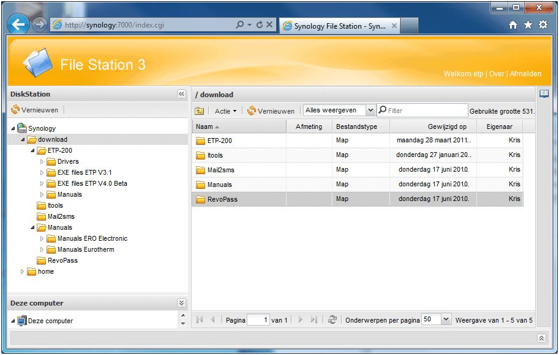Viewport: 559px width, 355px height.
Task: Go to next page icon
Action: coord(300,320)
